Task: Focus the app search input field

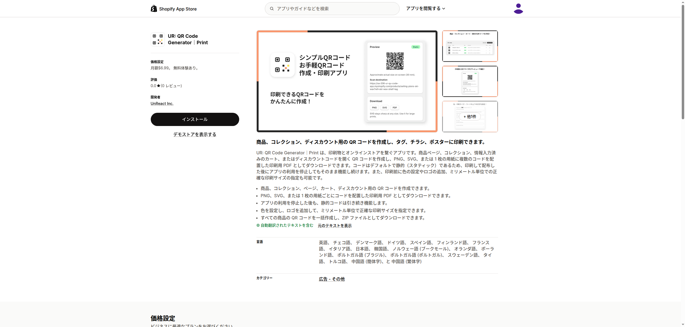Action: [332, 9]
